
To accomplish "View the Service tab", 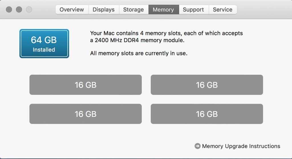I will [x=223, y=9].
